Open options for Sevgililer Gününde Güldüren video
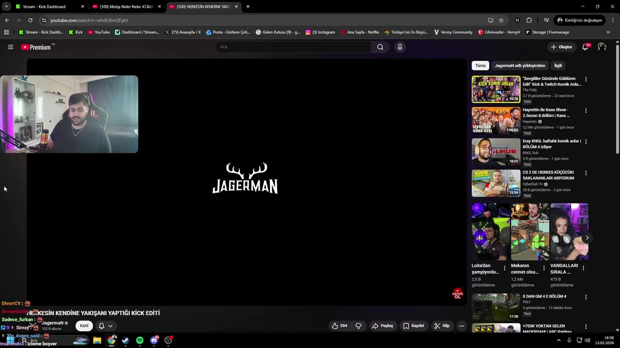 (586, 79)
